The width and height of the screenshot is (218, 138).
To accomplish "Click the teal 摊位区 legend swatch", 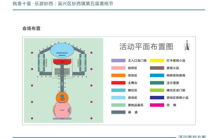I will (x=118, y=90).
